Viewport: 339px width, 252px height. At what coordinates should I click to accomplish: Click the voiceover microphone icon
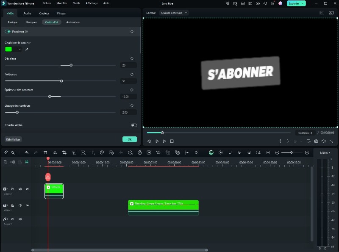(239, 152)
